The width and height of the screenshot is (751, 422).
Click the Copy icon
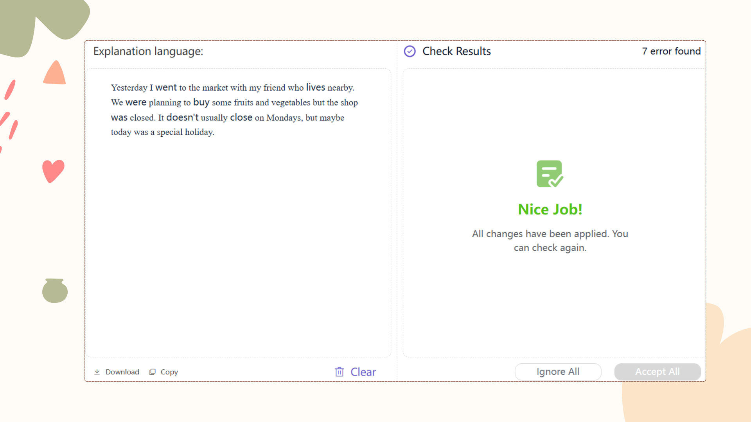pyautogui.click(x=153, y=372)
